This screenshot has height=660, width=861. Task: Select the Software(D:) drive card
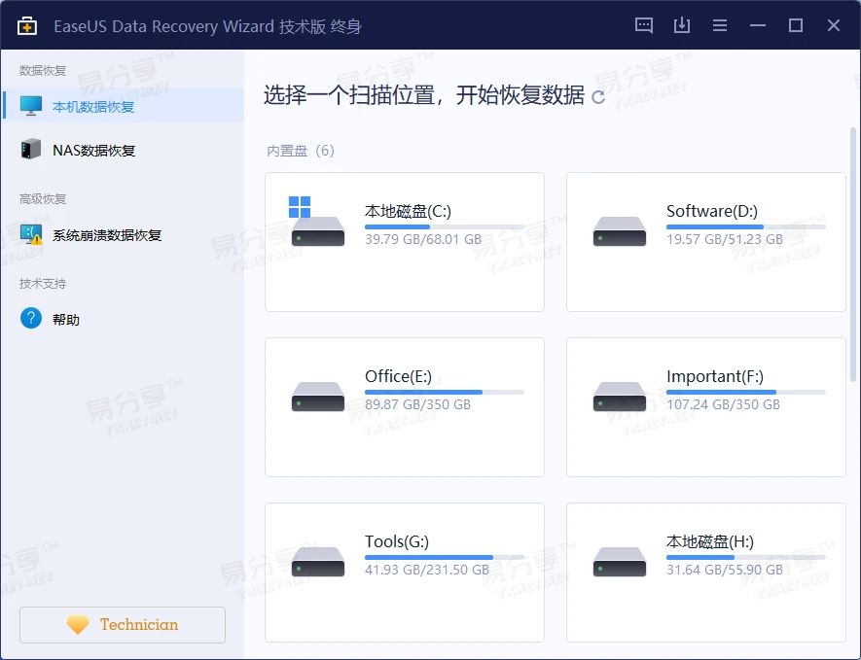(706, 242)
